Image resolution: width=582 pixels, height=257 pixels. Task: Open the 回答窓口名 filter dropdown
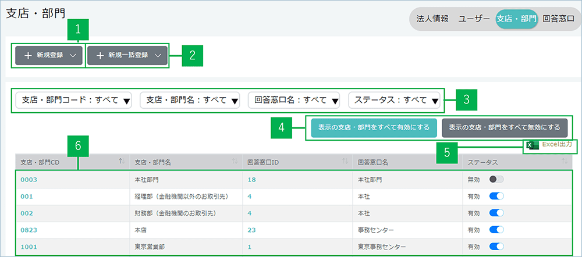(293, 100)
